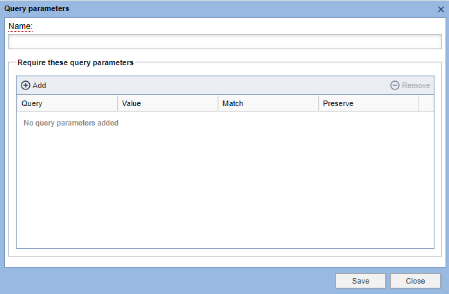Select the Value column header

[x=168, y=103]
